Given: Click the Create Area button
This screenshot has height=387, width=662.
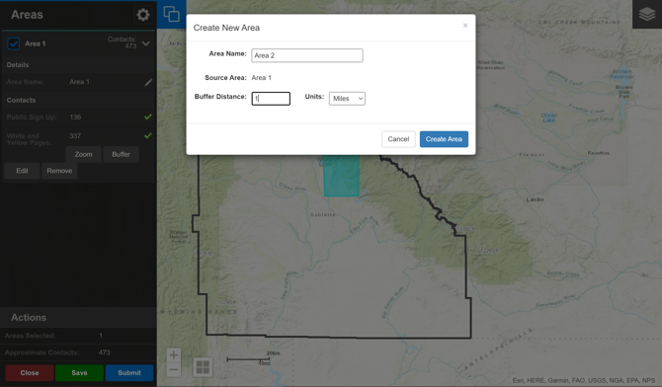Looking at the screenshot, I should [444, 139].
